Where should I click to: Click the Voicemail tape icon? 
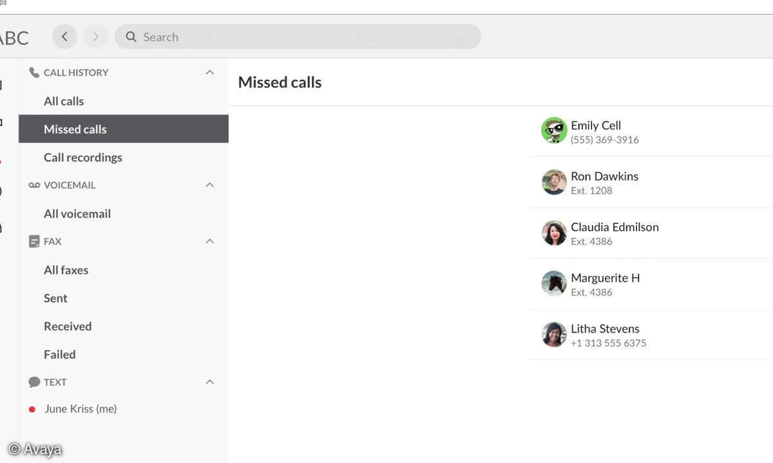coord(34,185)
